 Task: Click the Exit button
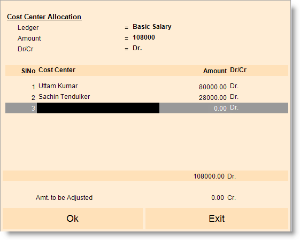[x=217, y=219]
